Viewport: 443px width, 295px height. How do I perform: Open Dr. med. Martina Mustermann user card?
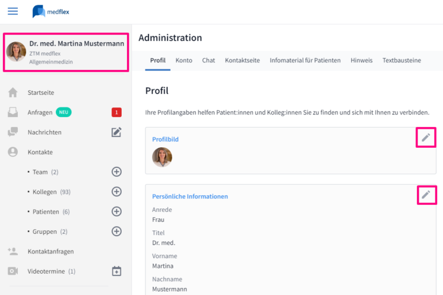[66, 51]
